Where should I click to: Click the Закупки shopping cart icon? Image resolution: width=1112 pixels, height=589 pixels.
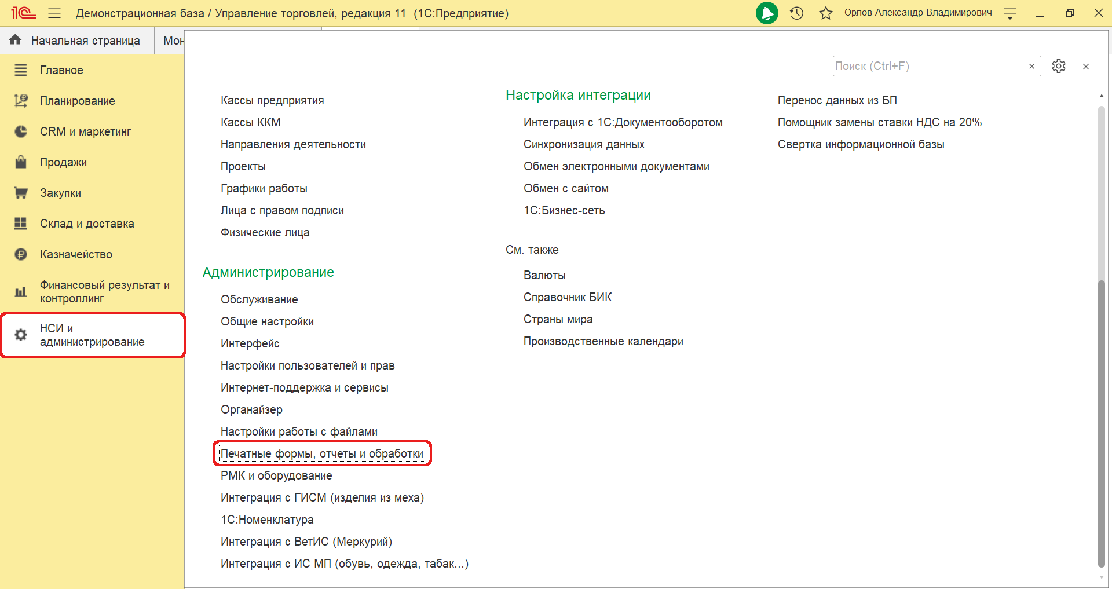pos(21,193)
